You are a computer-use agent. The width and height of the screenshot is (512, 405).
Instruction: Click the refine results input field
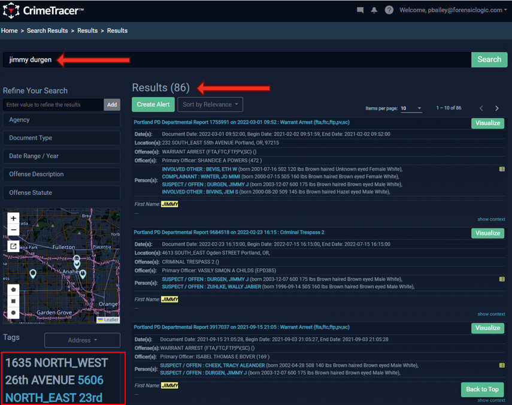[53, 105]
